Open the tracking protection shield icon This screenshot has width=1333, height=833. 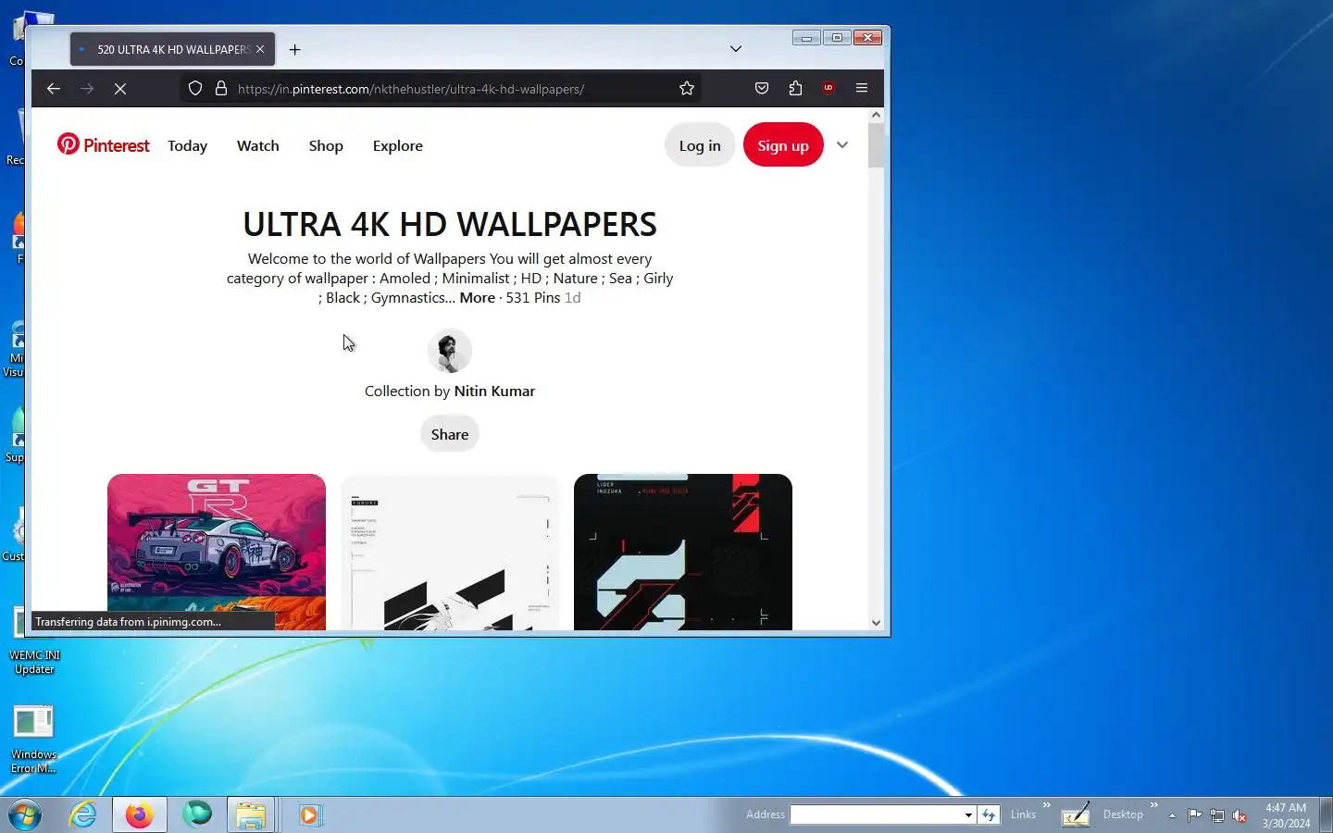195,89
